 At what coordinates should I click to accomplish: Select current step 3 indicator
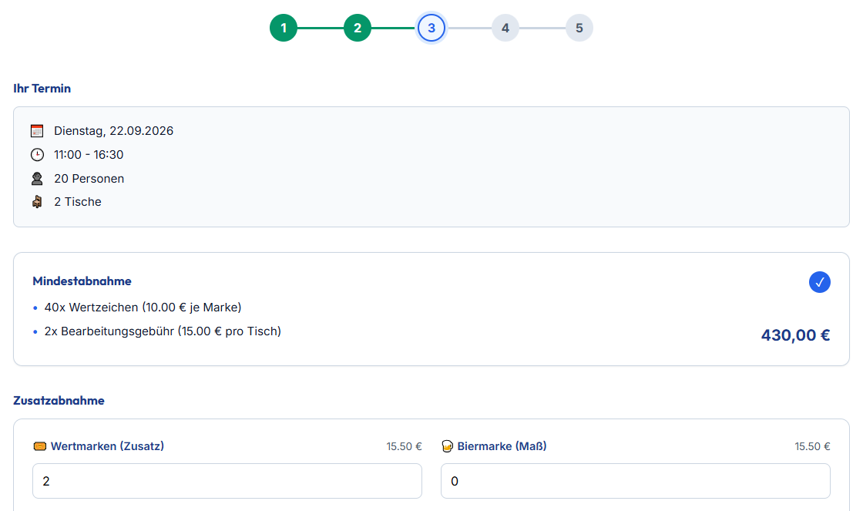(x=431, y=29)
